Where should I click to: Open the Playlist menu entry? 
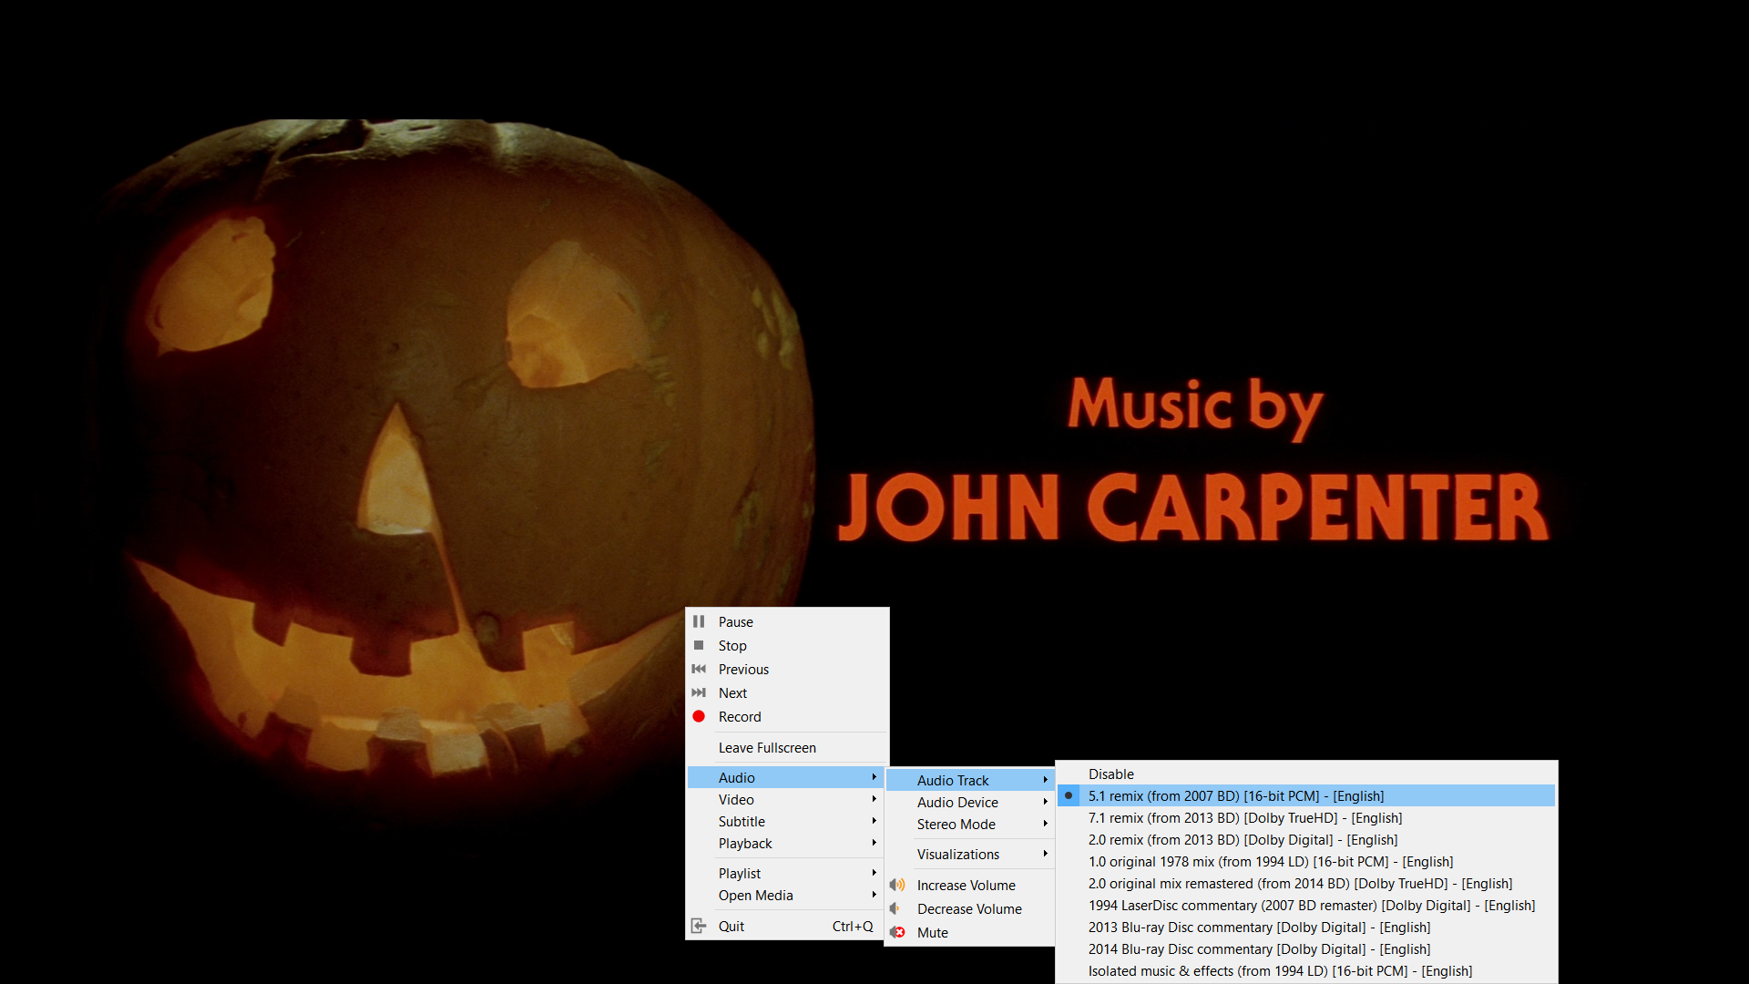coord(787,873)
